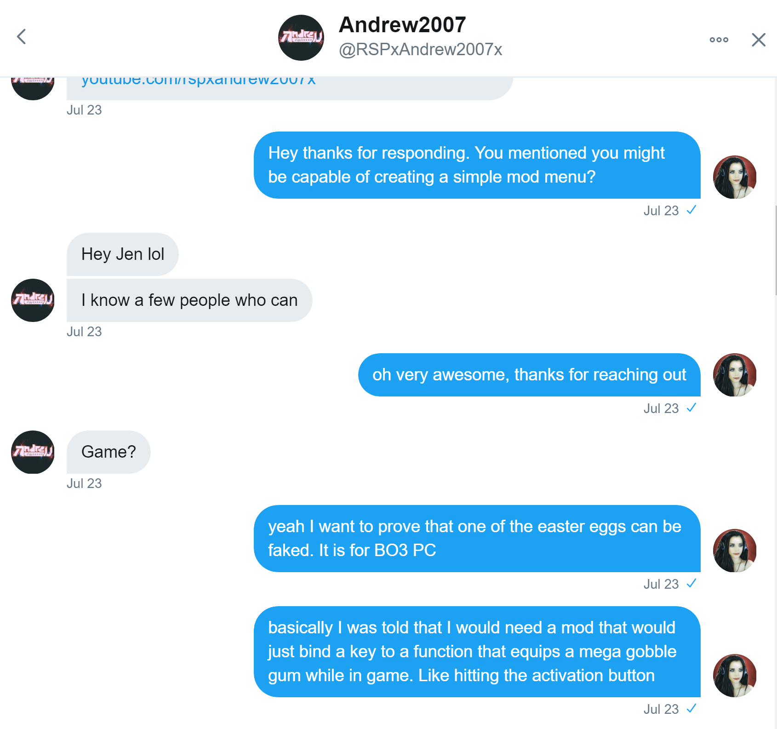Click the 'oh very awesome, thanks' message bubble

[x=529, y=375]
